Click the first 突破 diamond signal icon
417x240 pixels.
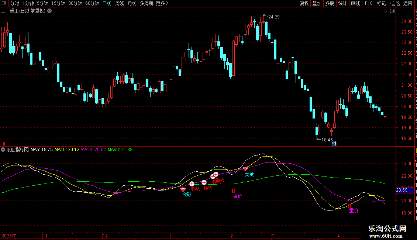(183, 190)
